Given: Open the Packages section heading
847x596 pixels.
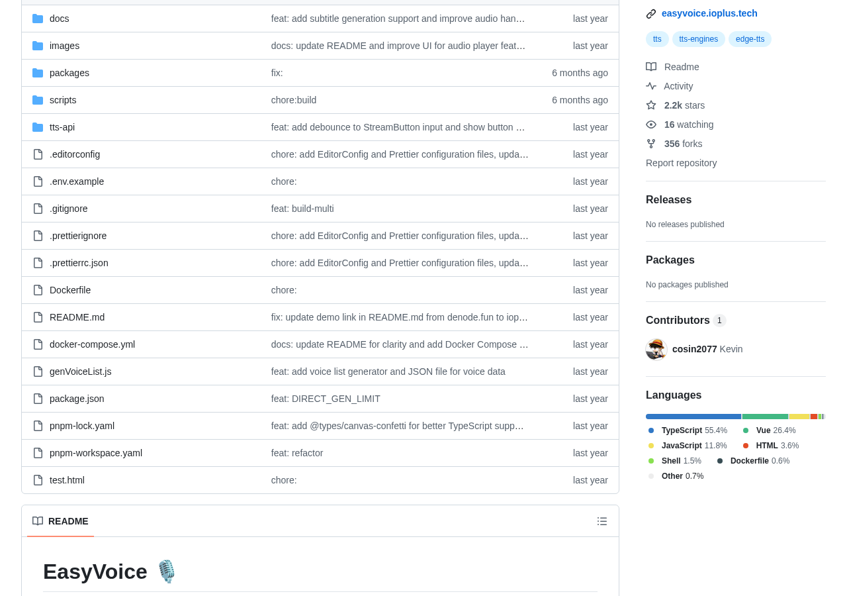Looking at the screenshot, I should 670,260.
